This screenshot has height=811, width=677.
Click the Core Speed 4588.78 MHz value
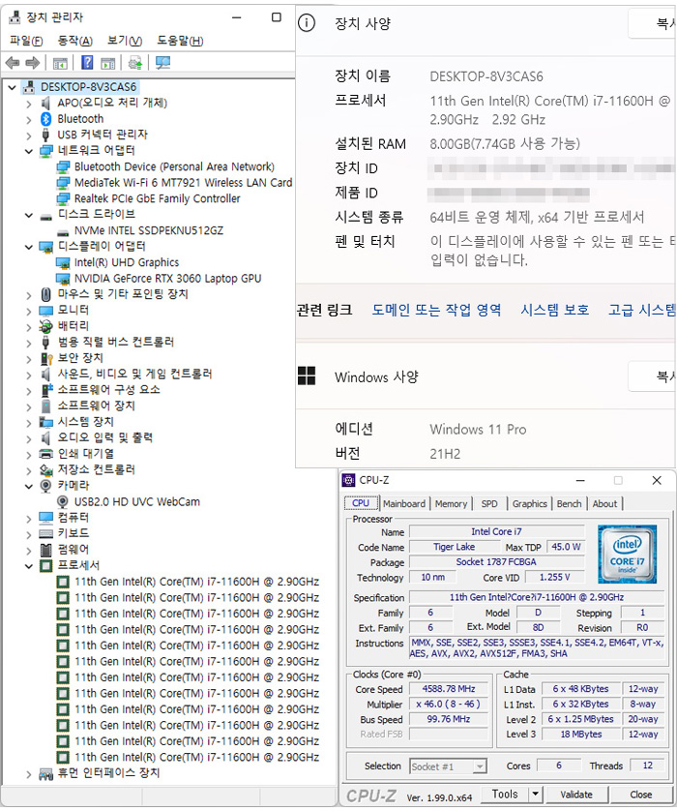[x=449, y=689]
